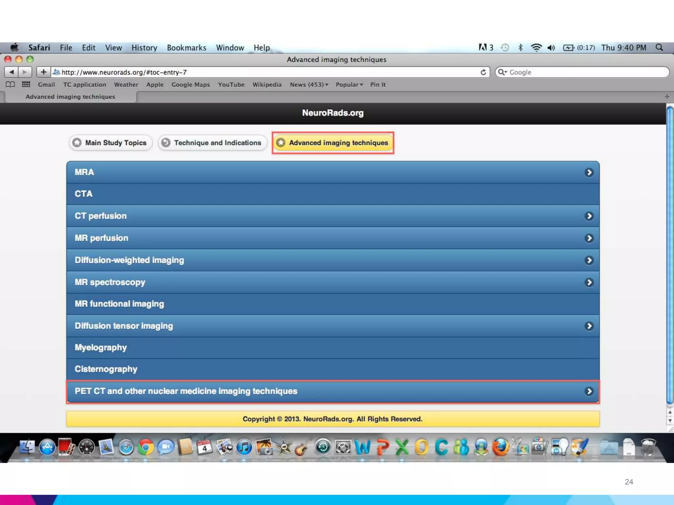Launch Firefox from the Dock
The image size is (674, 505).
pos(501,447)
